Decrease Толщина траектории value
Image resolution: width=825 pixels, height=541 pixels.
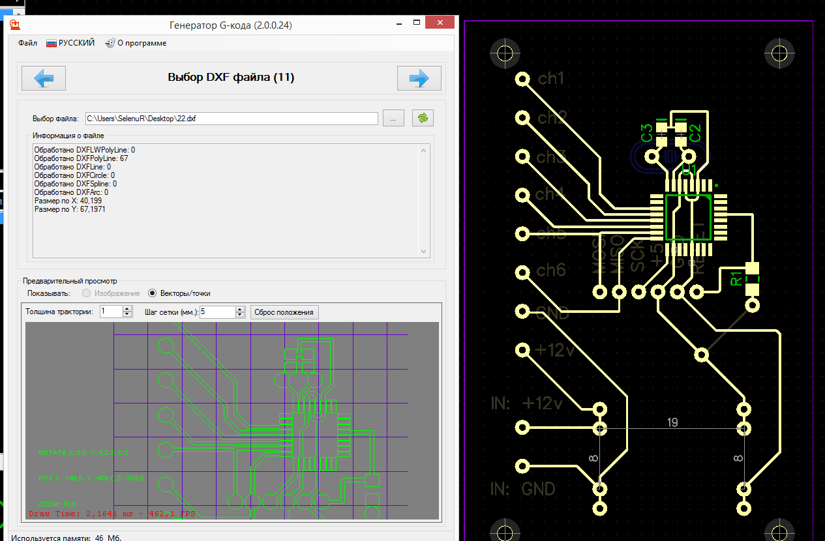pyautogui.click(x=127, y=315)
